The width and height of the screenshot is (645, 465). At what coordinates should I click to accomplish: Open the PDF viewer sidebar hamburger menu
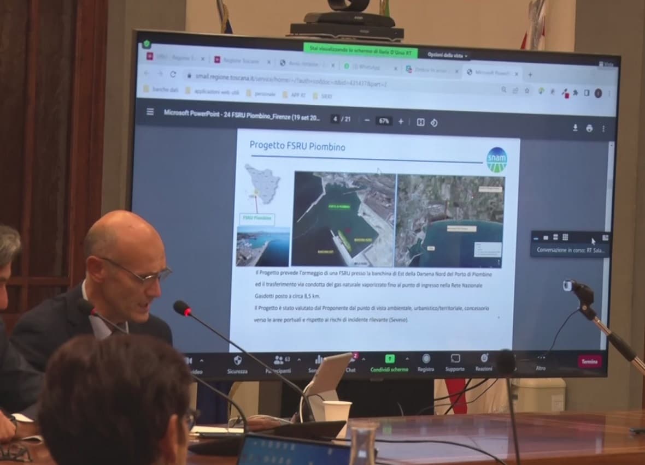tap(150, 112)
